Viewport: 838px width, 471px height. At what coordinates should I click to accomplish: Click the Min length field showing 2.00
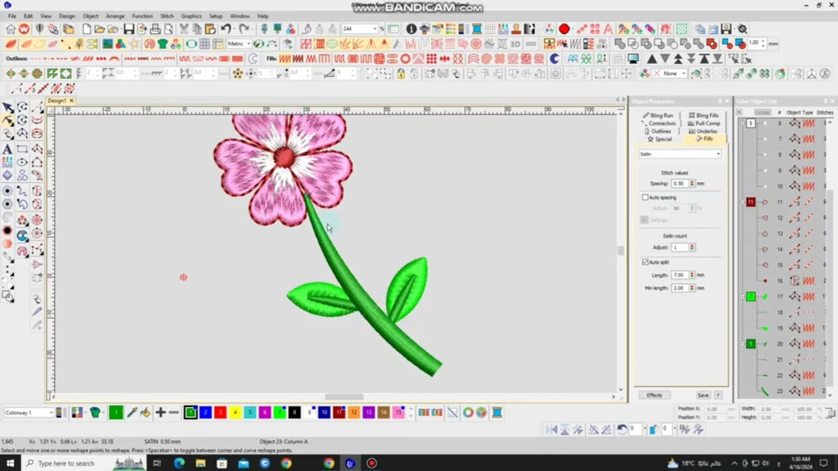click(x=680, y=288)
